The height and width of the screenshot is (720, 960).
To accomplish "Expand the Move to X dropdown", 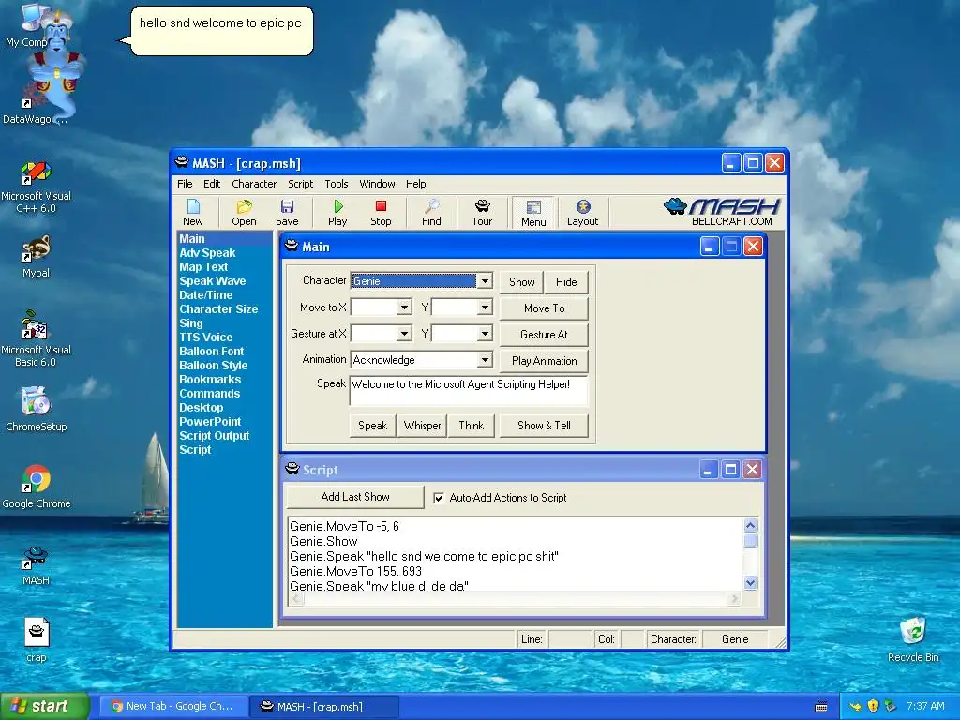I will (404, 307).
